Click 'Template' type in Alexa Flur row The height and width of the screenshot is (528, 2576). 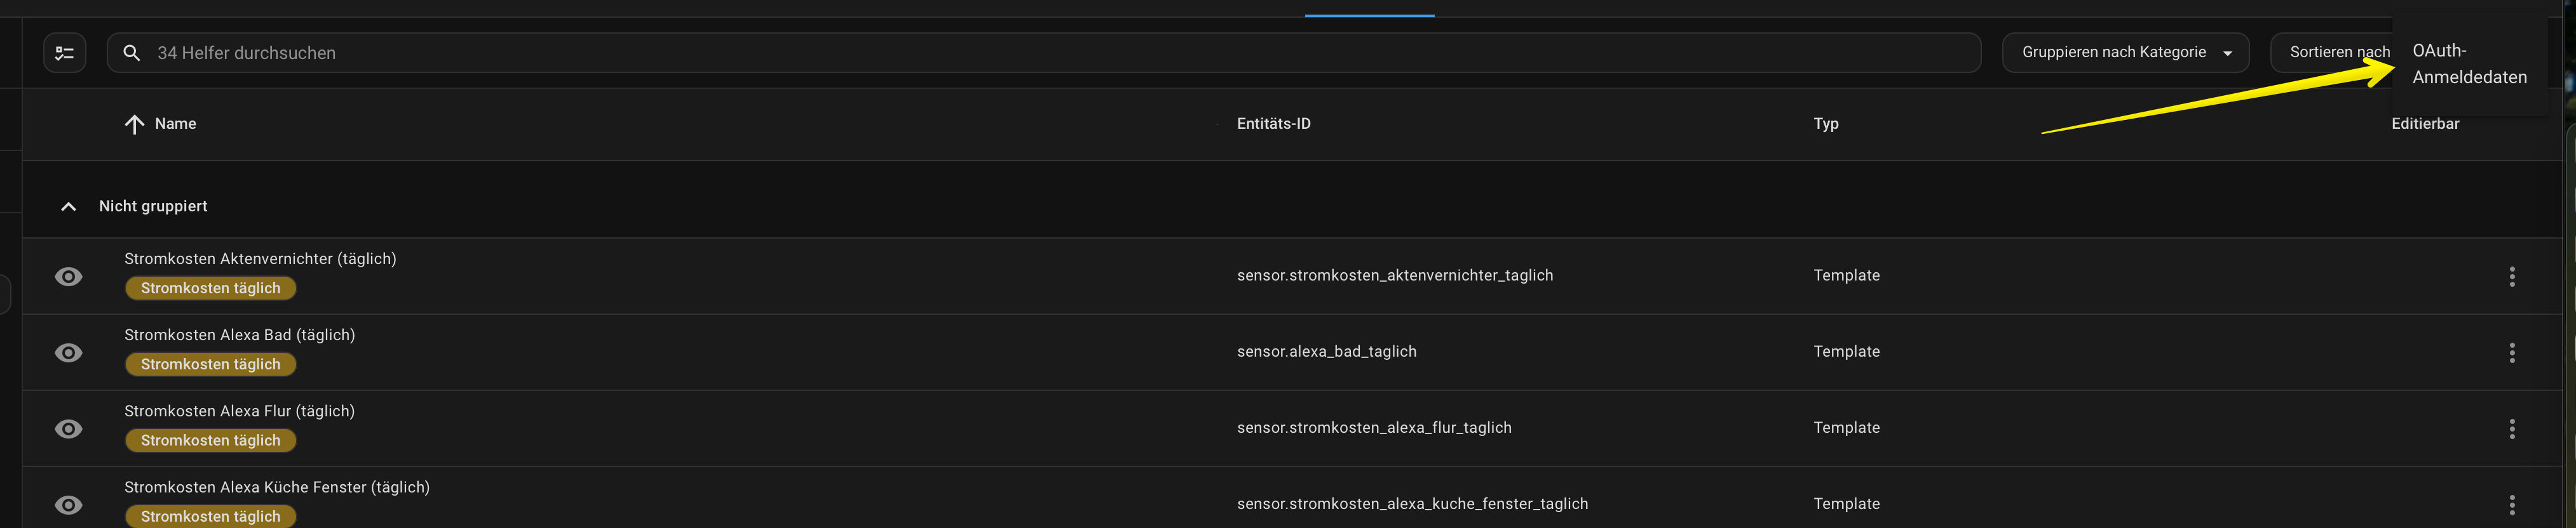pyautogui.click(x=1847, y=427)
